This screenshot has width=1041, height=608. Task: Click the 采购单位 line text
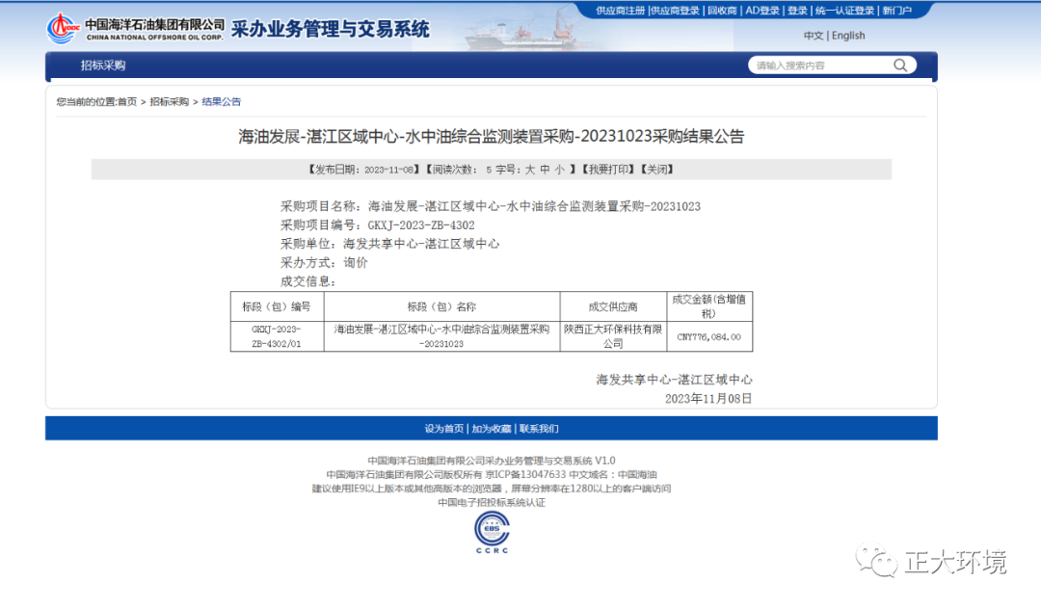(x=389, y=244)
